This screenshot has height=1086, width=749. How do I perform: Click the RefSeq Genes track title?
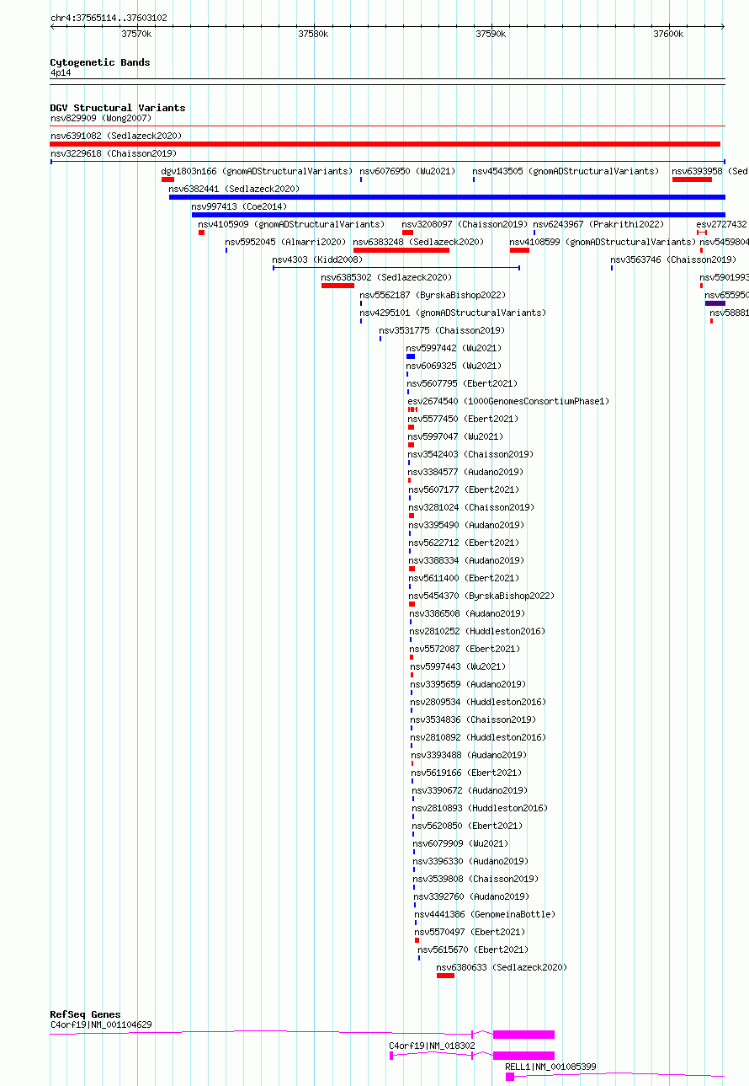point(85,1014)
